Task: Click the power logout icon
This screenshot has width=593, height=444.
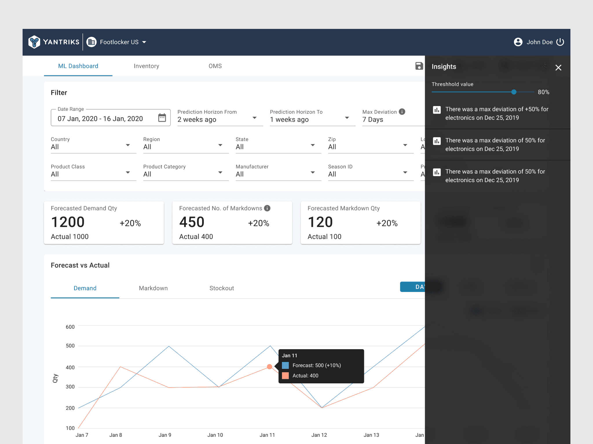Action: point(560,42)
